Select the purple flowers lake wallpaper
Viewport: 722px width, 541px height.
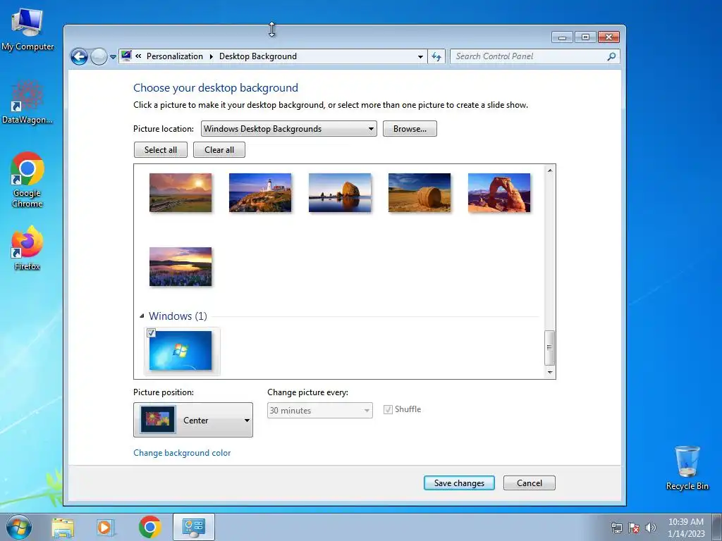(x=180, y=267)
